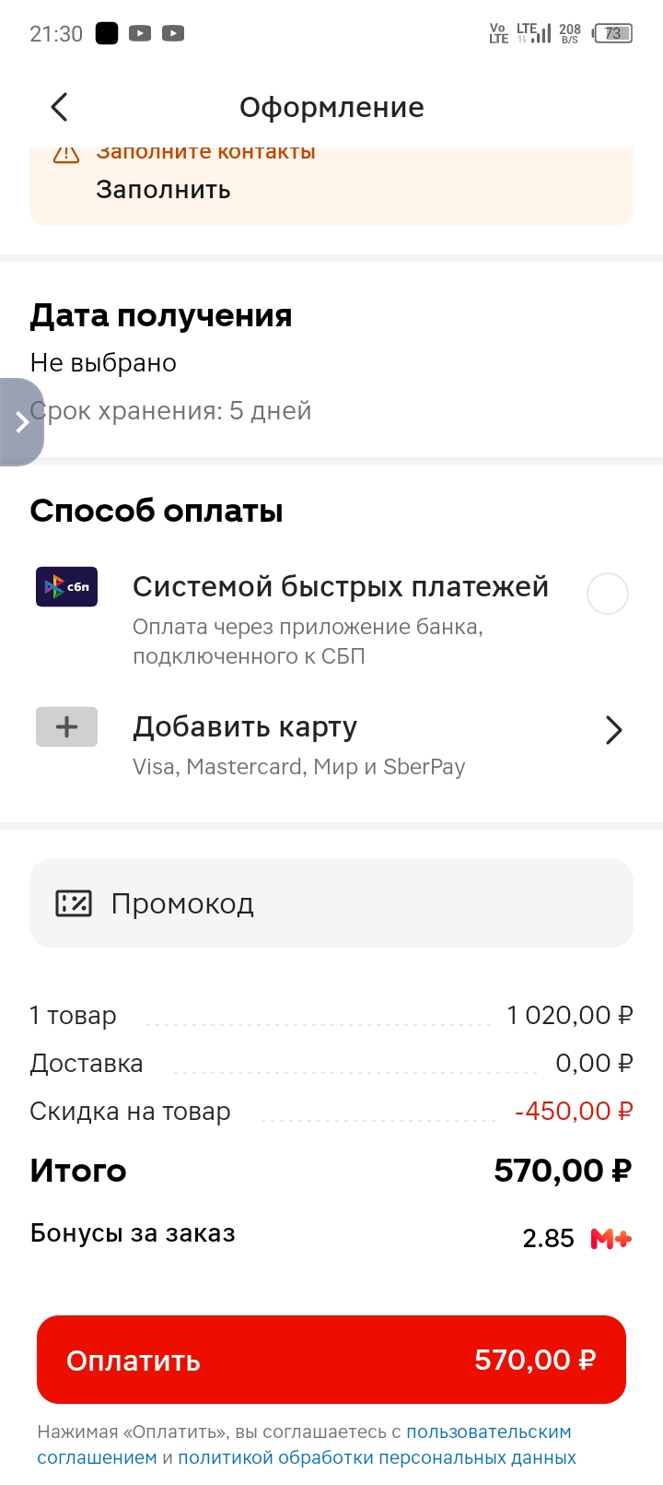Screen dimensions: 663x1485
Task: Tap the warning triangle icon in the contacts banner
Action: (x=66, y=154)
